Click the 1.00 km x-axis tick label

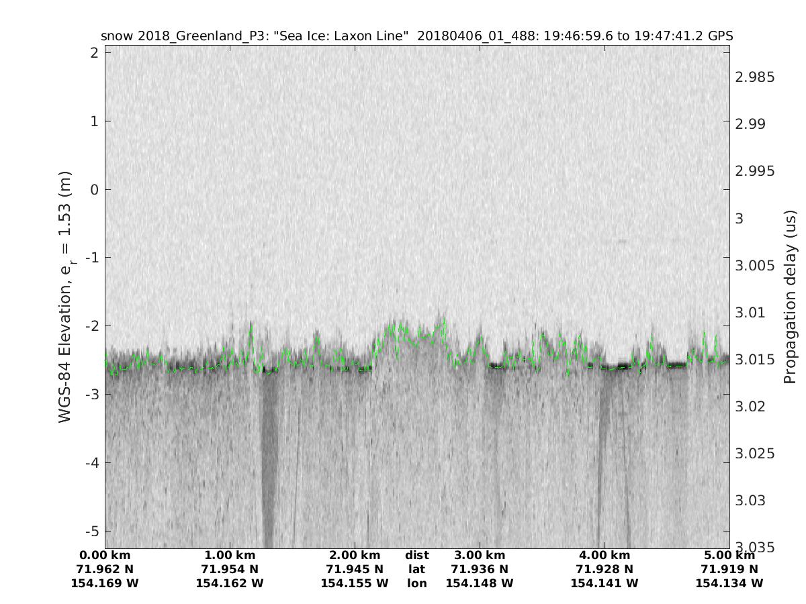[230, 555]
